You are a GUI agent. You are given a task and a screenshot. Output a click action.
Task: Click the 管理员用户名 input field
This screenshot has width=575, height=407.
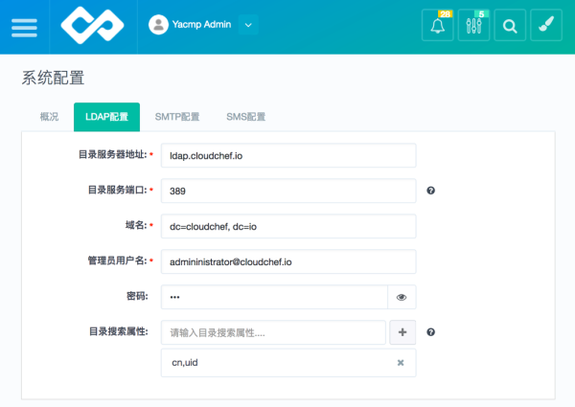pyautogui.click(x=288, y=262)
